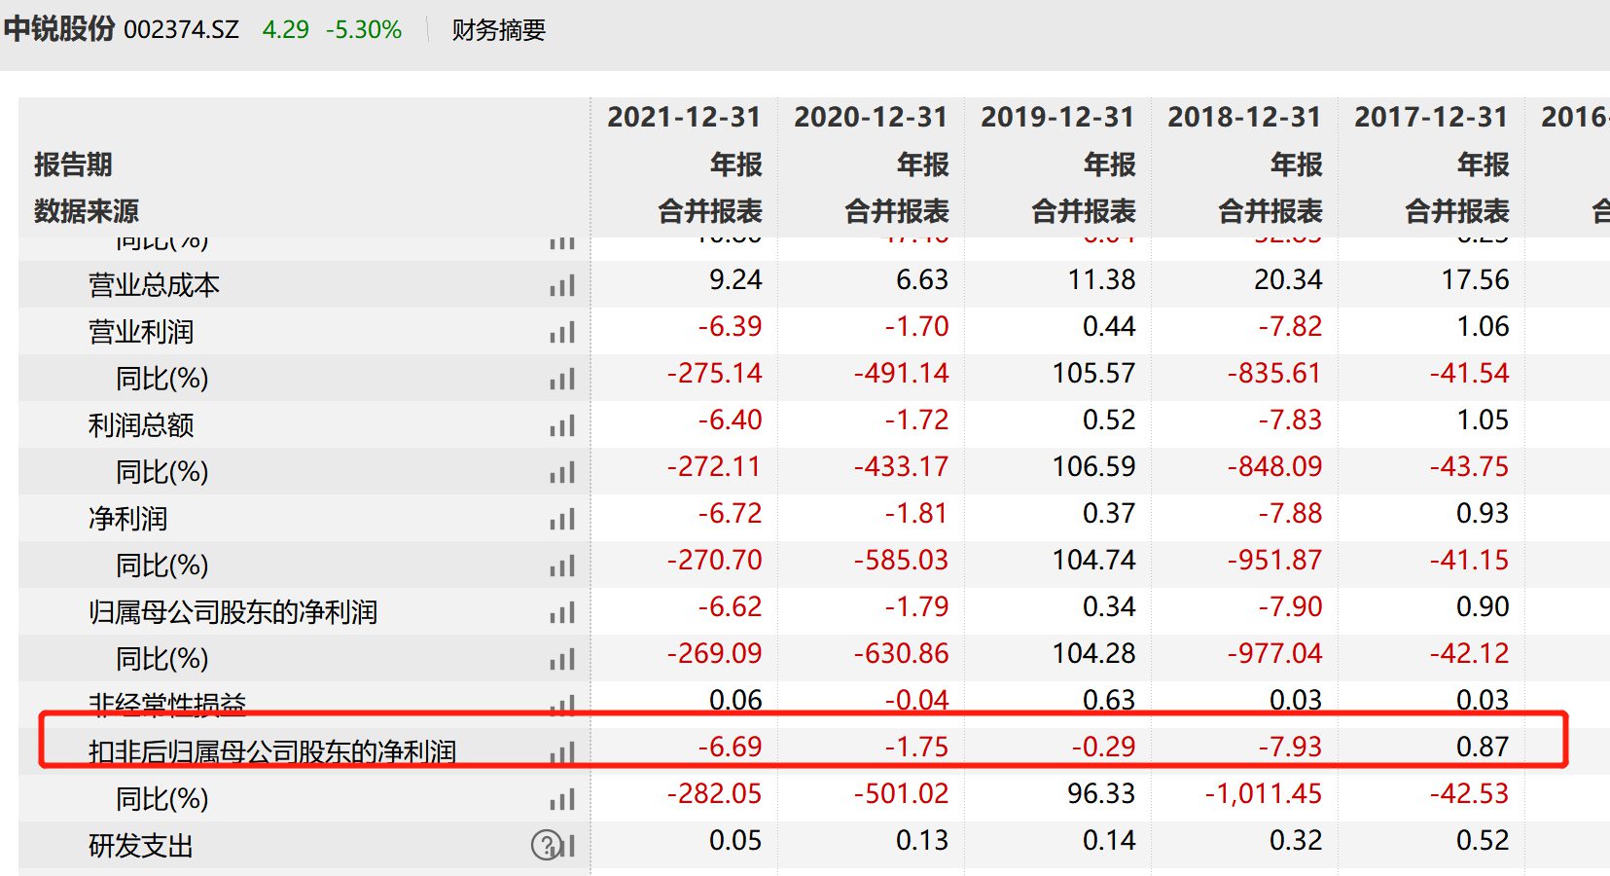This screenshot has width=1610, height=876.
Task: Click the 96.33 year-over-year value
Action: click(1101, 794)
